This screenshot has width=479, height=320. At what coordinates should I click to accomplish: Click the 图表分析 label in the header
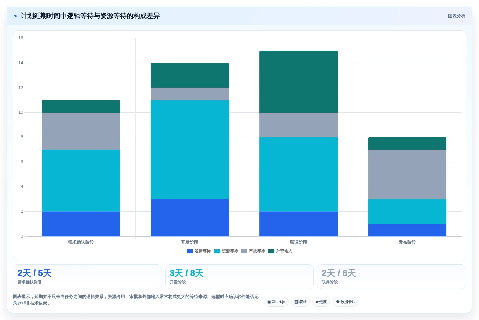tap(456, 16)
